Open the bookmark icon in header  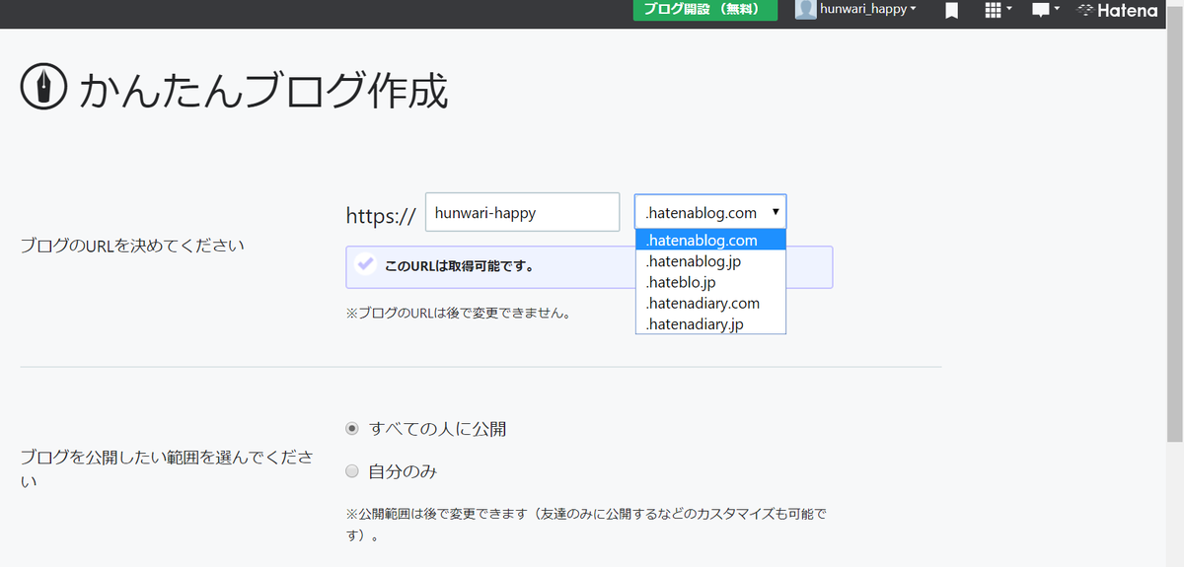coord(951,10)
